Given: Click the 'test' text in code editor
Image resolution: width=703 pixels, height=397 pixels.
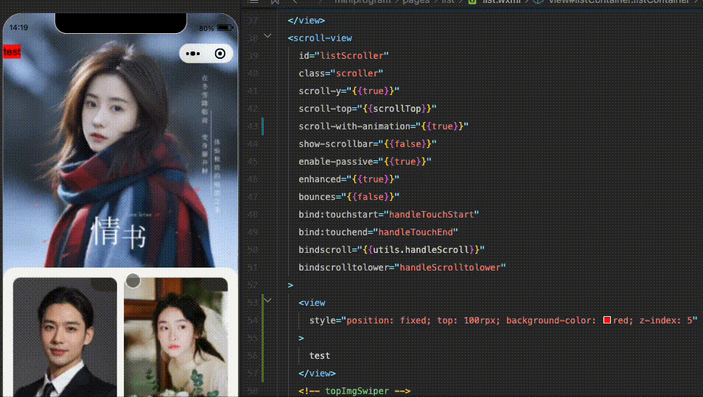Looking at the screenshot, I should click(x=320, y=355).
